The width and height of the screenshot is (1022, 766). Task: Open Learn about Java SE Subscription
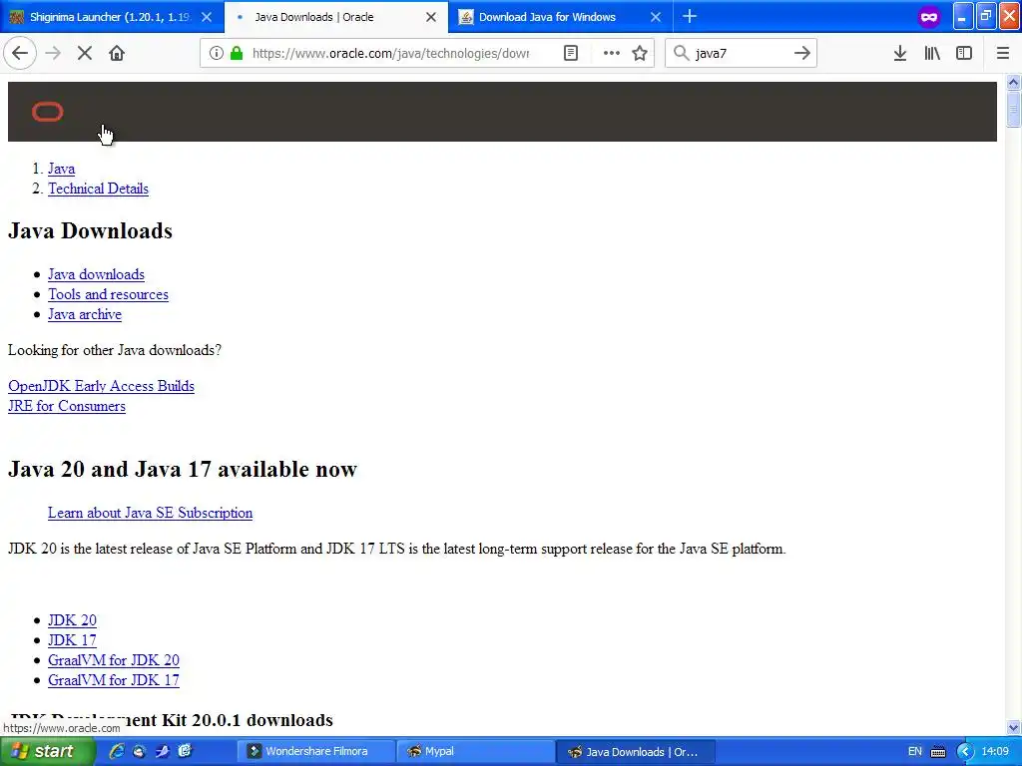[150, 514]
